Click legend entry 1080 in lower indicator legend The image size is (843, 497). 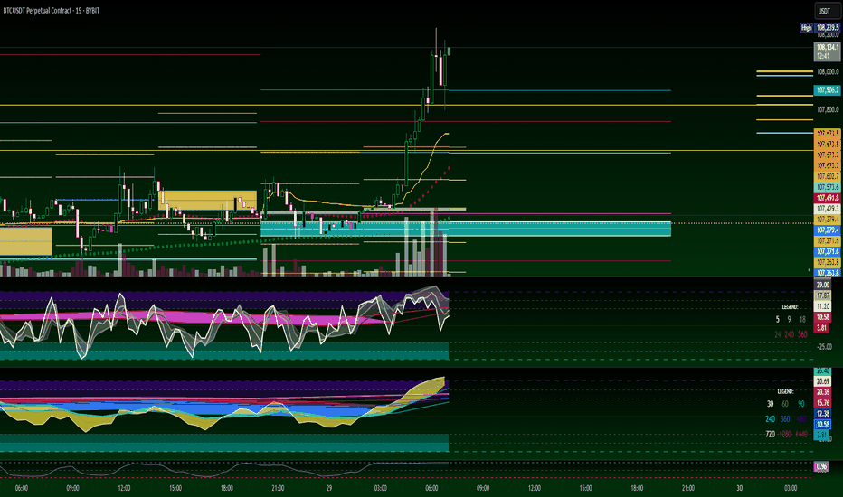[x=785, y=434]
